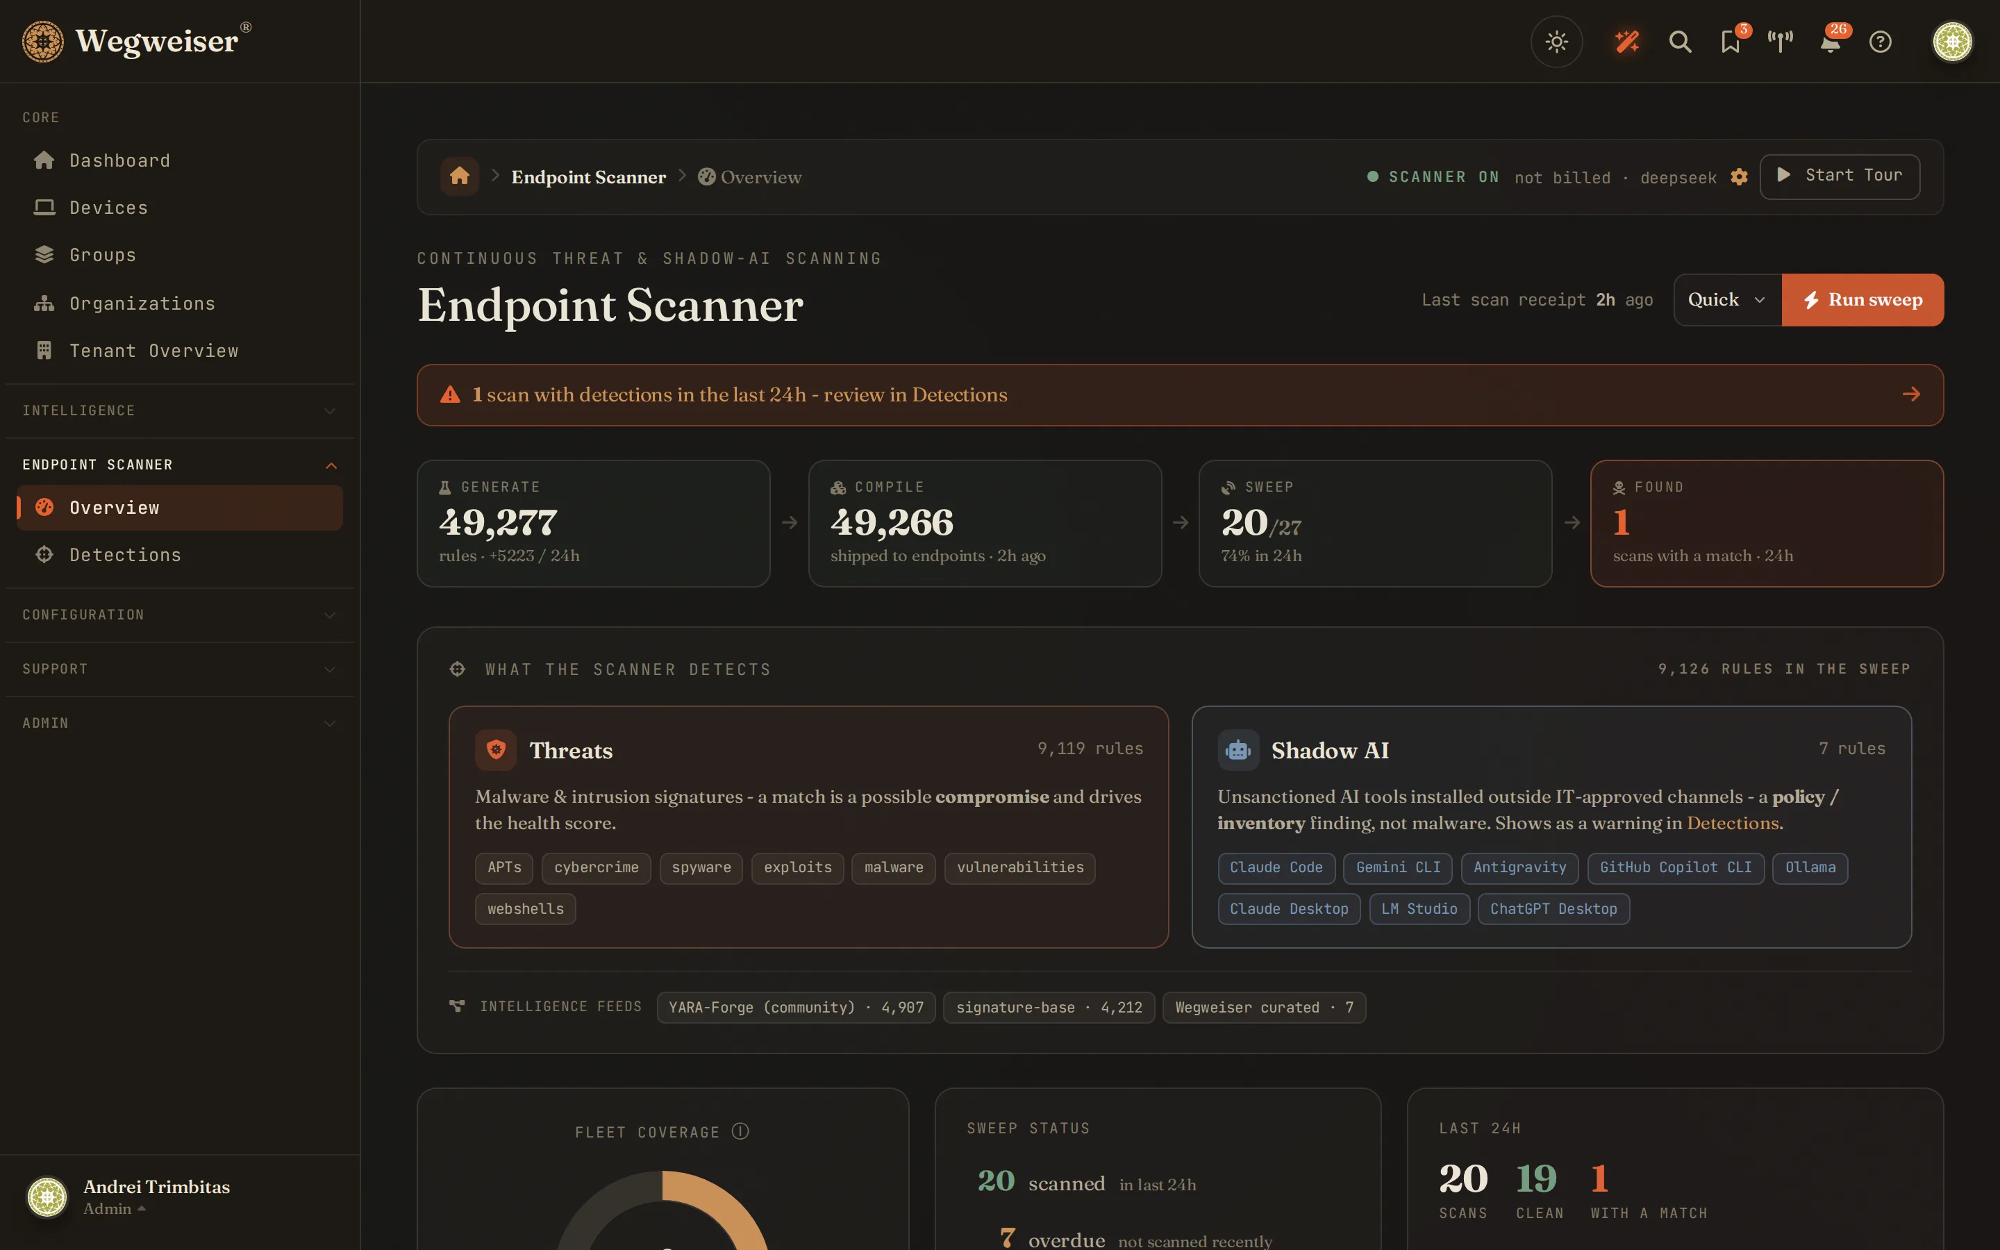Screen dimensions: 2000x1250
Task: Click Shadow AI robot icon
Action: [1238, 750]
